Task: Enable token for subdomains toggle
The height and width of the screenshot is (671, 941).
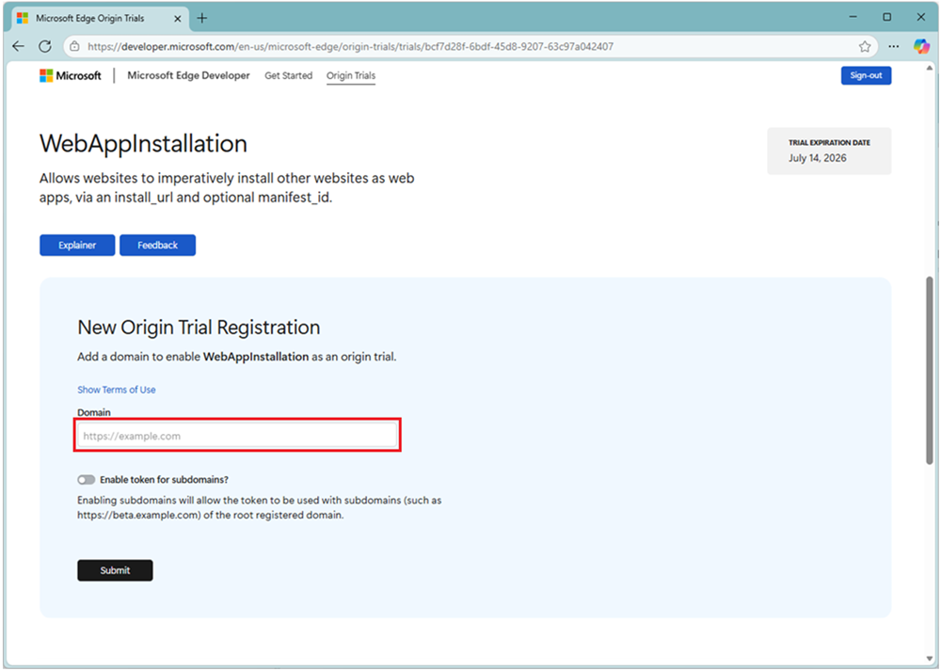Action: 87,480
